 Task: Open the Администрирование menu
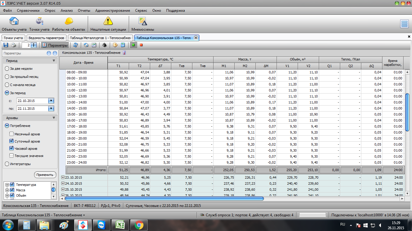(113, 11)
